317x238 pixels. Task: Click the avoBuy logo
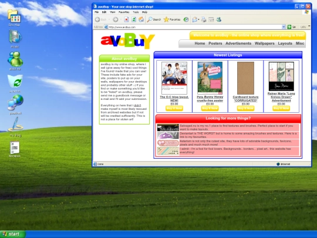pos(128,41)
